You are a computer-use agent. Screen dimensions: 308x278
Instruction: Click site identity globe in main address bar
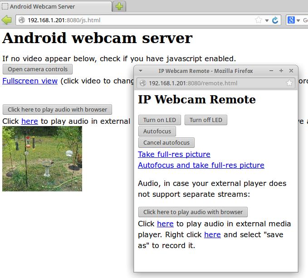click(22, 20)
